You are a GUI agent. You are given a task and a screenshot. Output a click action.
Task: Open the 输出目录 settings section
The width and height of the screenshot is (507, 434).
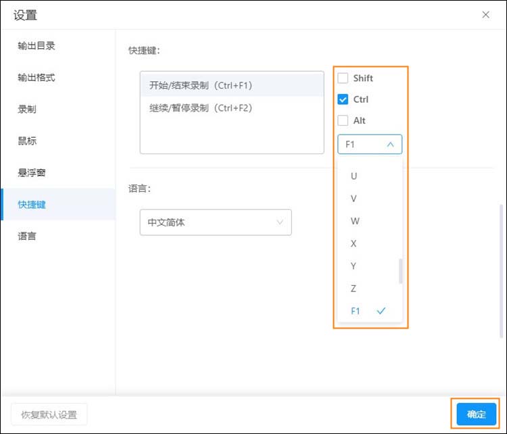click(x=58, y=46)
